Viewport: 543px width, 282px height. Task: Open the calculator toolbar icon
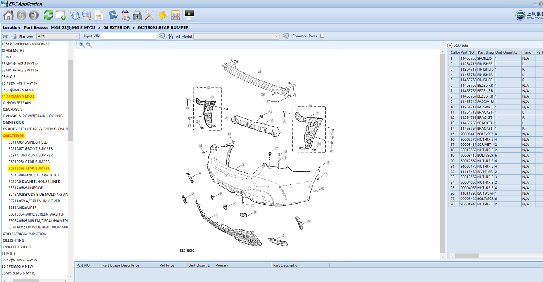point(175,15)
